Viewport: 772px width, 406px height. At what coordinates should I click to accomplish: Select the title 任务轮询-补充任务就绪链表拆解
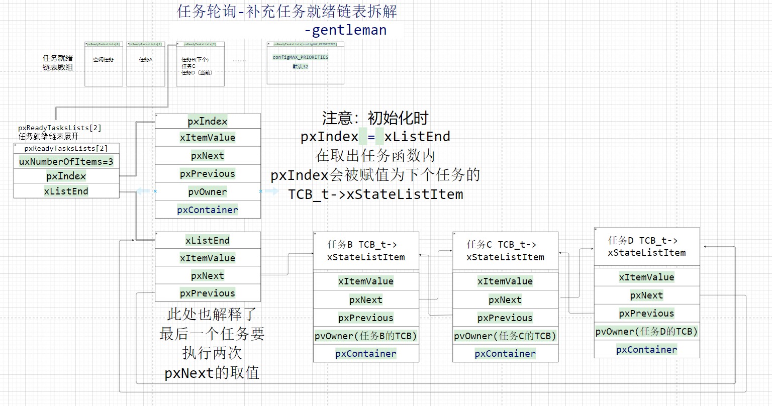point(287,11)
